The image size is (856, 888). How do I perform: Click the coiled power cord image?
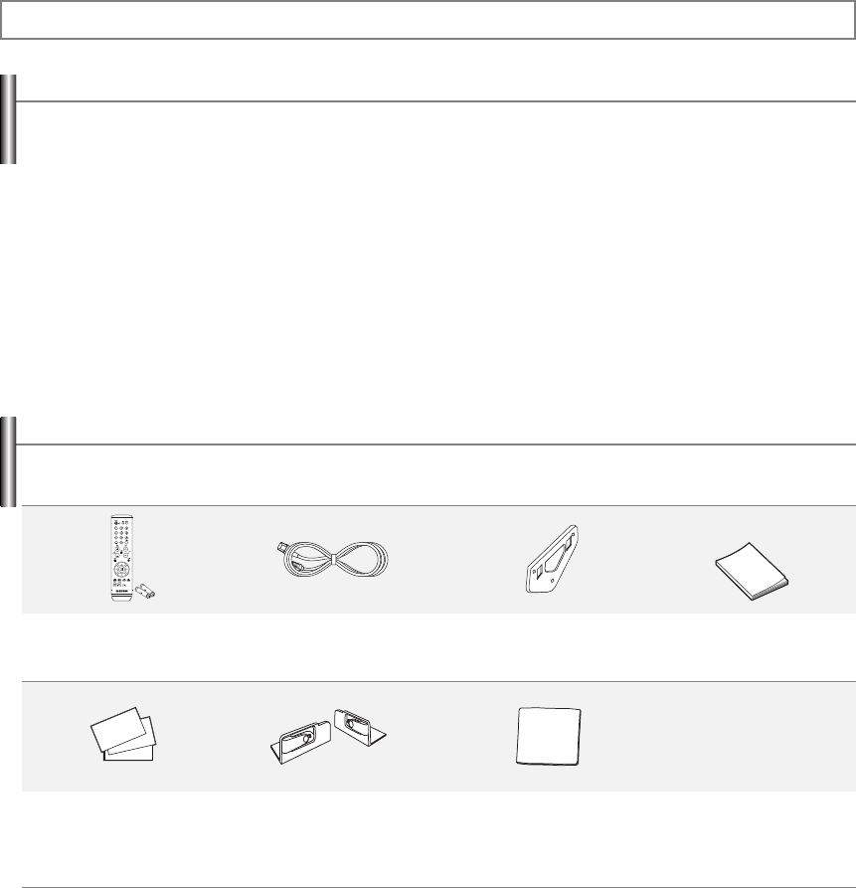[332, 560]
